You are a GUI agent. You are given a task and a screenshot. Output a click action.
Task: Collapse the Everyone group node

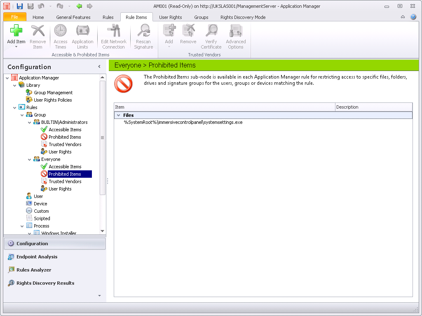pyautogui.click(x=30, y=160)
